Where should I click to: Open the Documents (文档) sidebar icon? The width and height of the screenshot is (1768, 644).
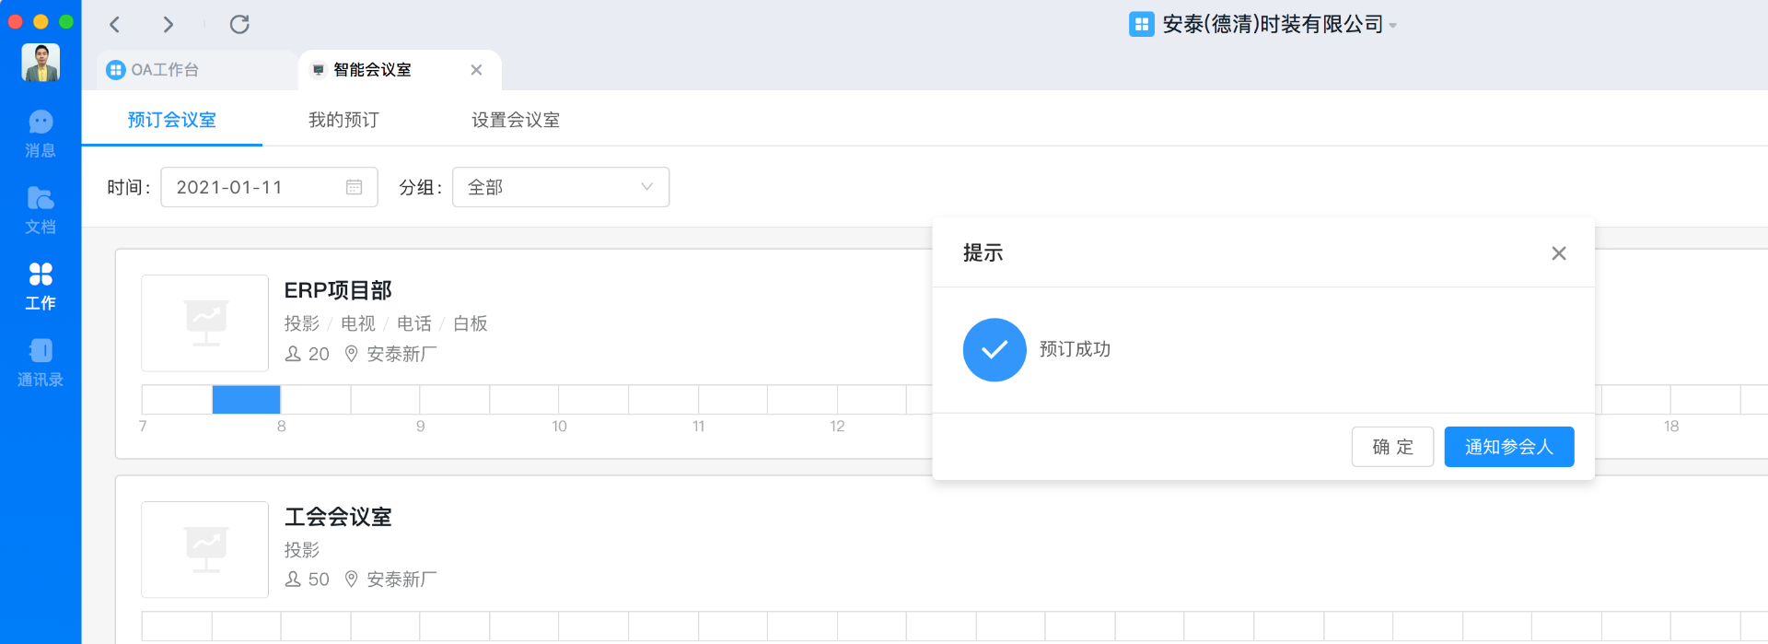click(x=41, y=210)
